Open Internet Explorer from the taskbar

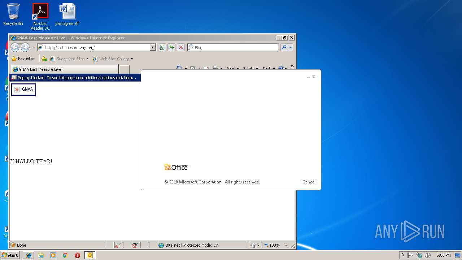click(x=29, y=255)
